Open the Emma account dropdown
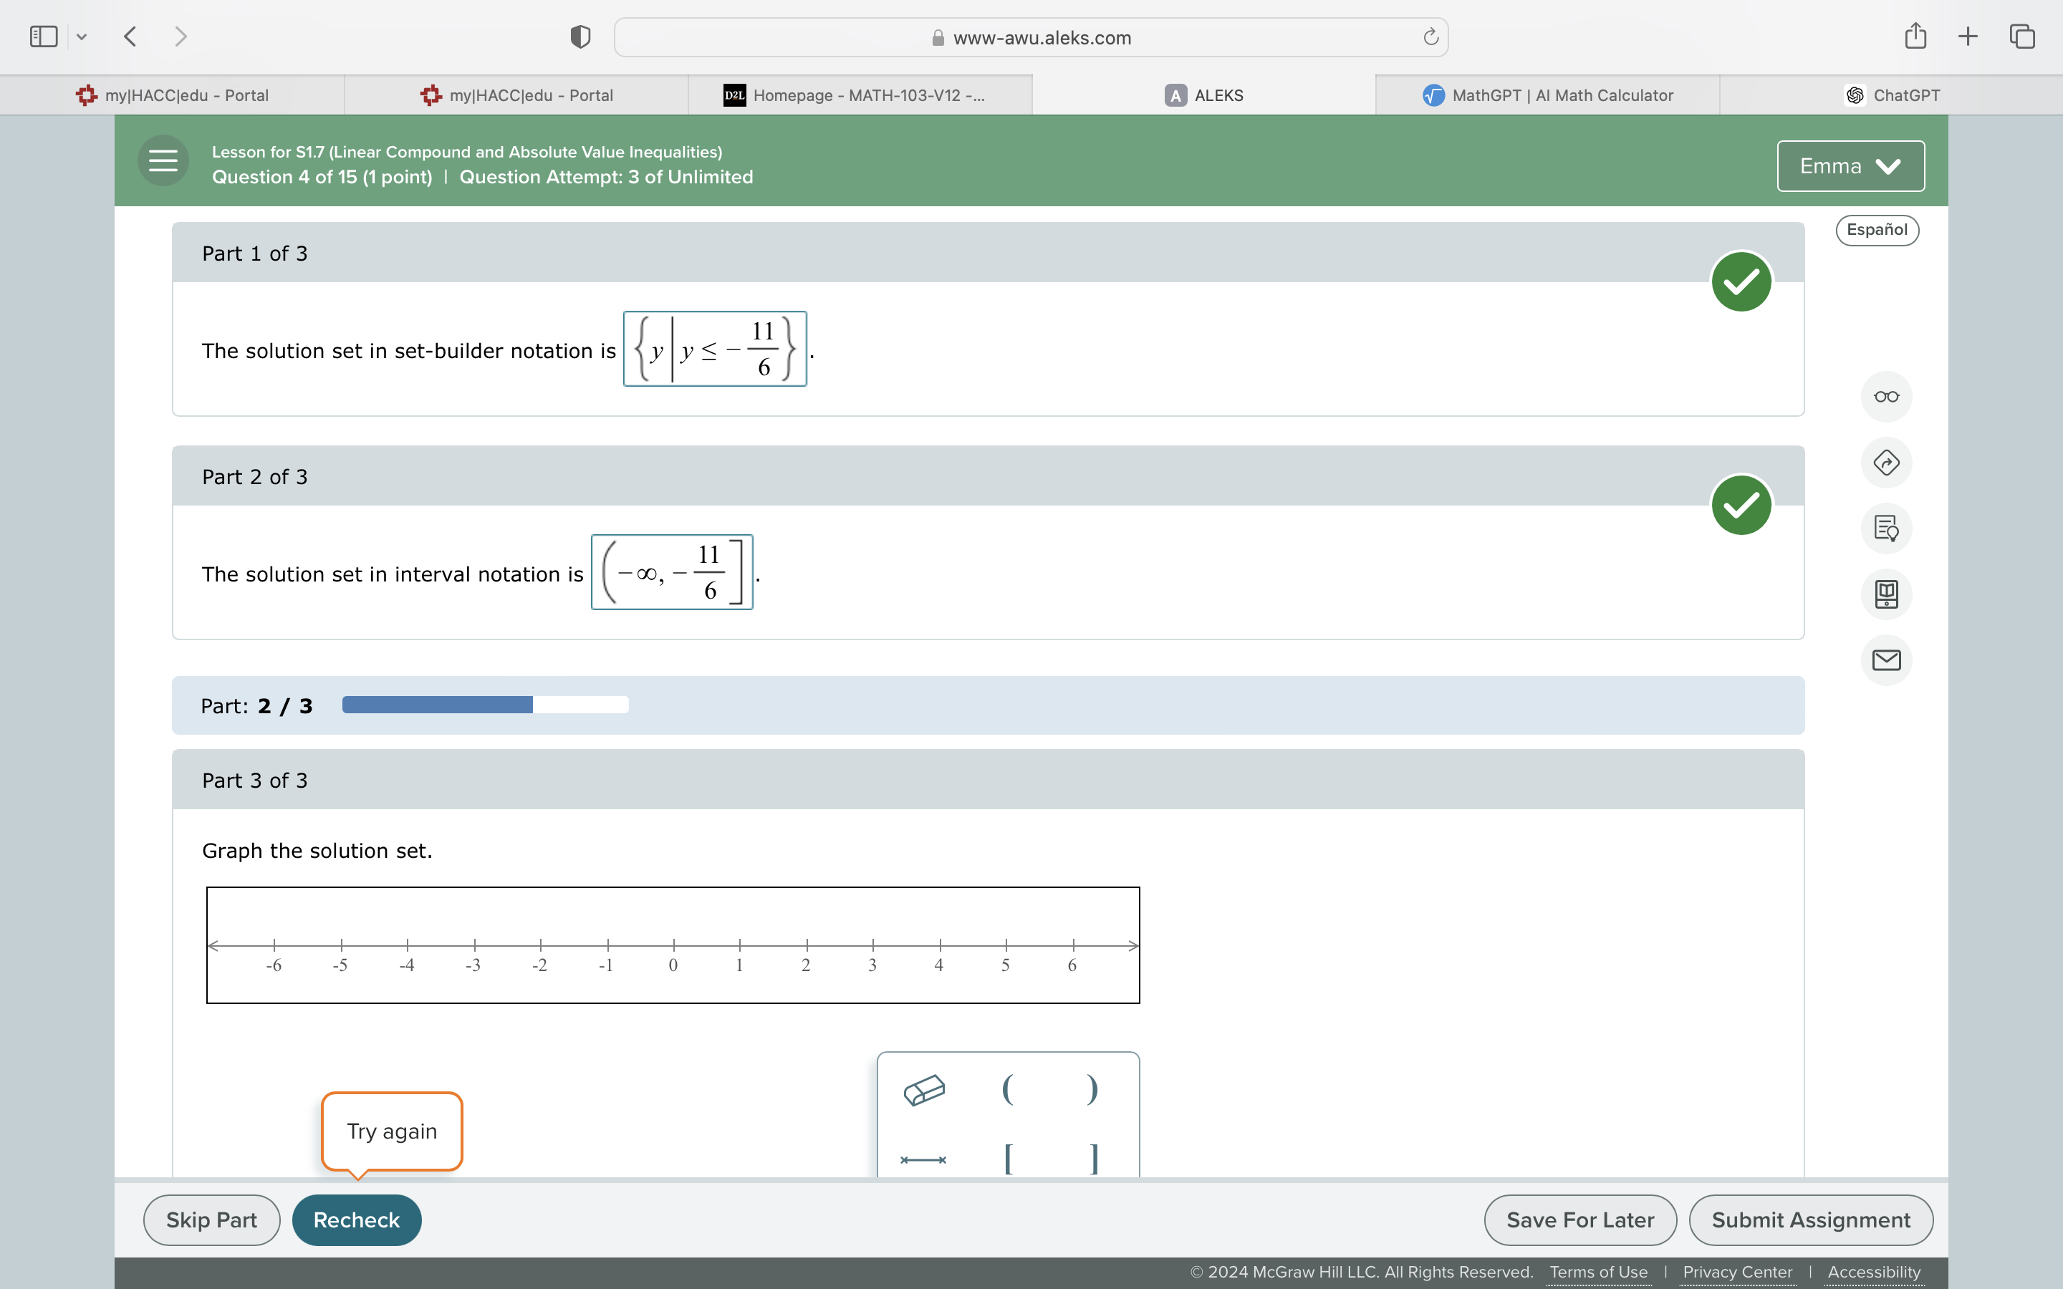 [1849, 165]
